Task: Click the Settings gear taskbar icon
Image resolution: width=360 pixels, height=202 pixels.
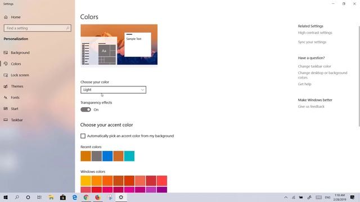Action: 121,197
